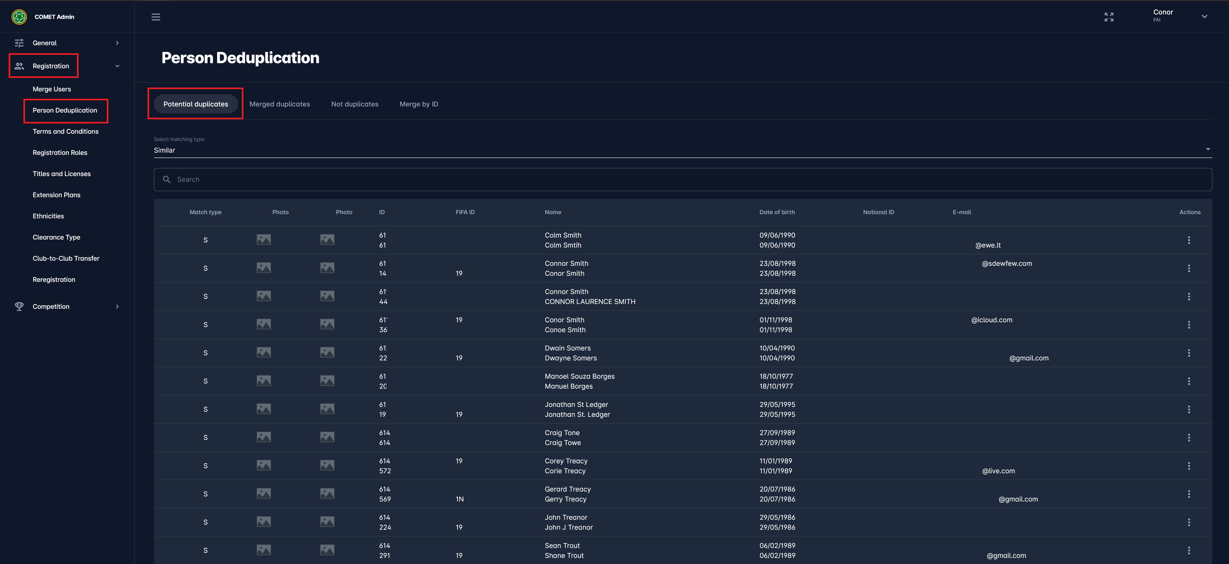This screenshot has height=564, width=1229.
Task: Click the search magnifier icon
Action: tap(166, 180)
